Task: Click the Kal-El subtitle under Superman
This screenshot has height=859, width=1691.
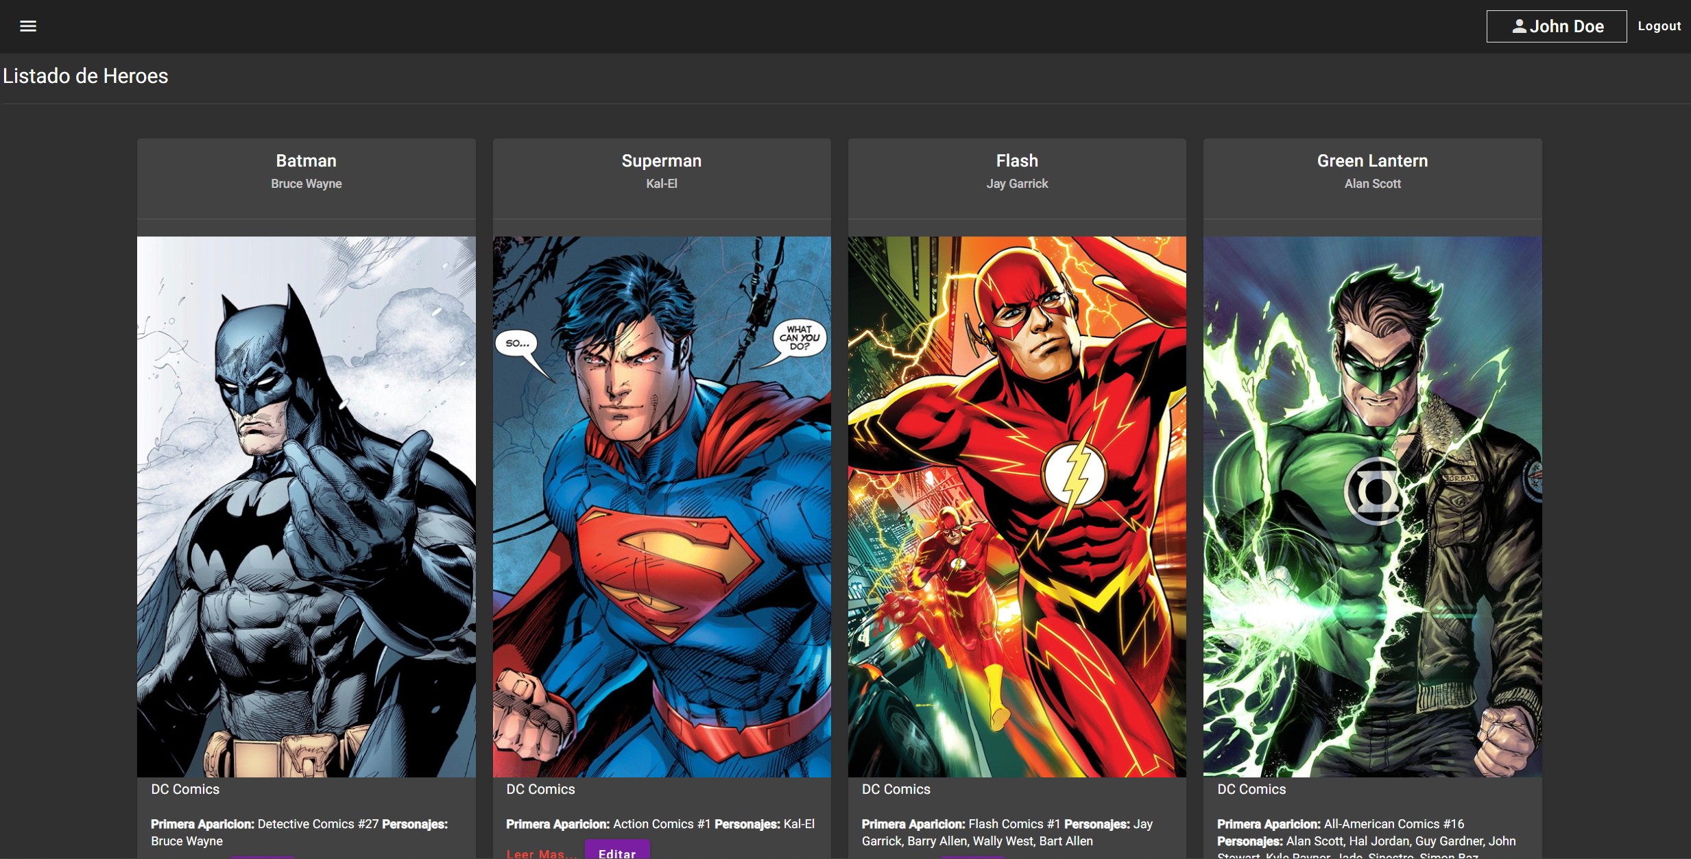Action: [x=661, y=184]
